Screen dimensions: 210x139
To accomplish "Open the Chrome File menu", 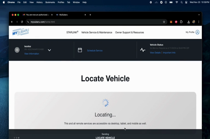I will pyautogui.click(x=19, y=2).
